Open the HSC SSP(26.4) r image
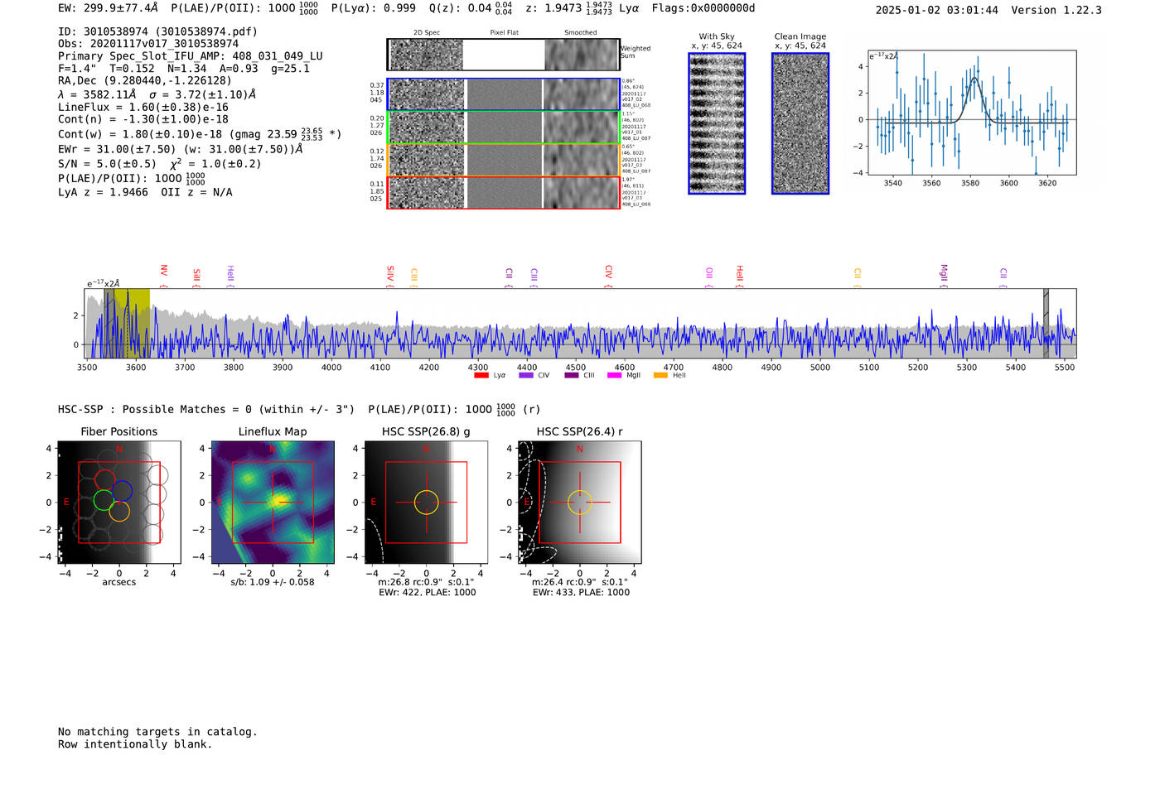Screen dimensions: 1160x789 coord(580,503)
